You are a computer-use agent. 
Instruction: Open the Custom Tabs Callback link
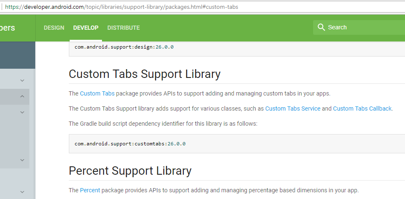(x=362, y=109)
